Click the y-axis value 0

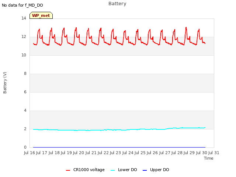pos(25,147)
